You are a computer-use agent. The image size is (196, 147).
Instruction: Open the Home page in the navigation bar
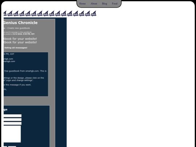point(82,4)
